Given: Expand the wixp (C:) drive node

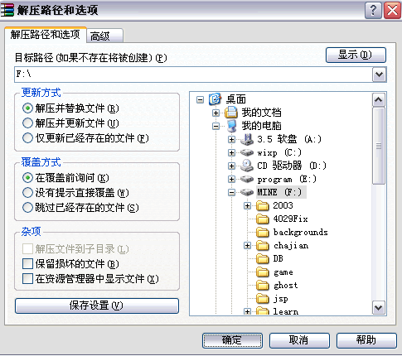Looking at the screenshot, I should click(x=231, y=152).
